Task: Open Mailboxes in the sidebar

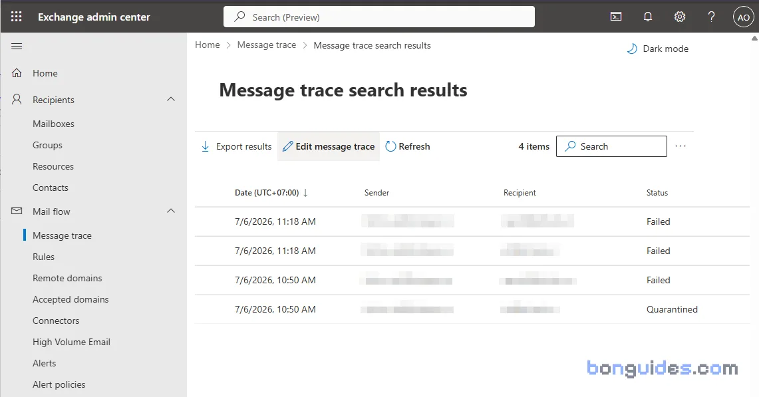Action: [53, 124]
